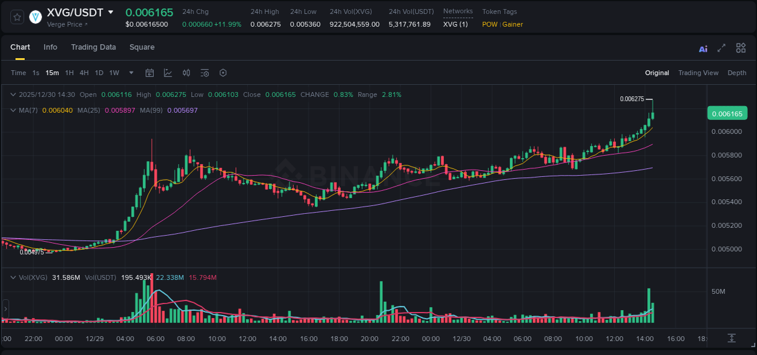This screenshot has width=757, height=355.
Task: Open the widgets grid icon
Action: point(741,48)
